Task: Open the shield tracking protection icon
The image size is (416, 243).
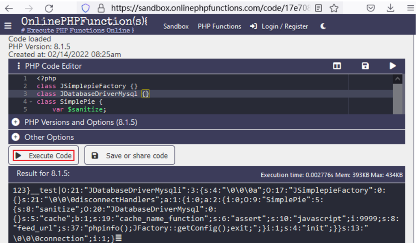Action: (x=85, y=8)
